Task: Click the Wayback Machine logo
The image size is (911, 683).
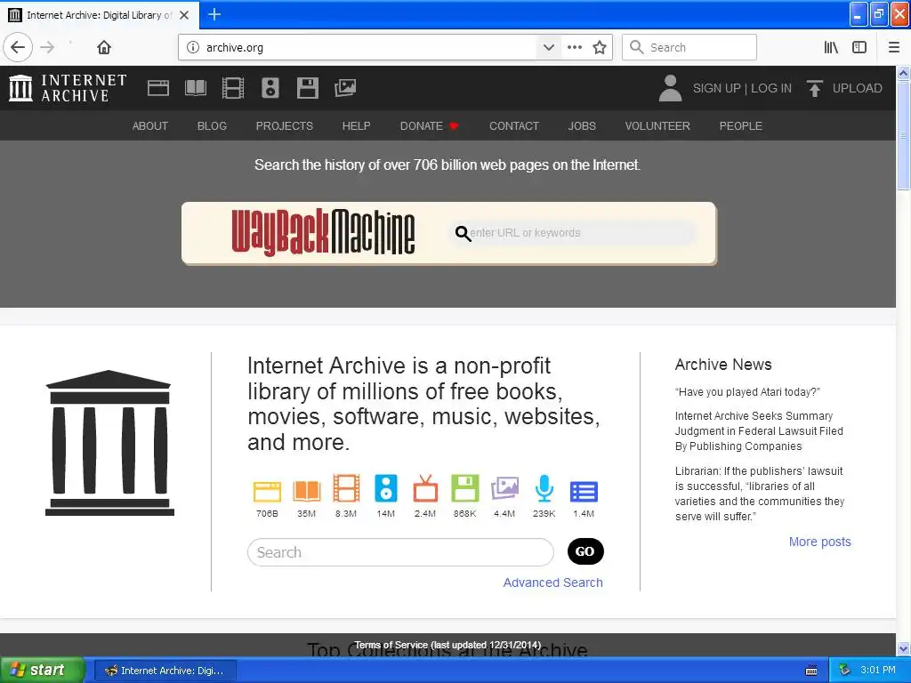Action: pos(323,232)
